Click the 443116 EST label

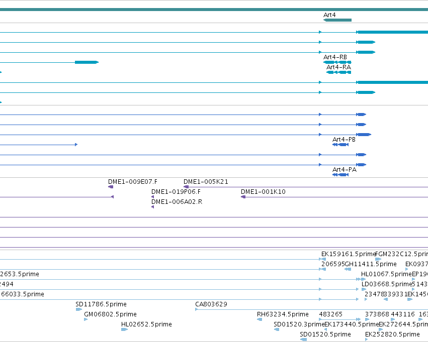(x=403, y=314)
